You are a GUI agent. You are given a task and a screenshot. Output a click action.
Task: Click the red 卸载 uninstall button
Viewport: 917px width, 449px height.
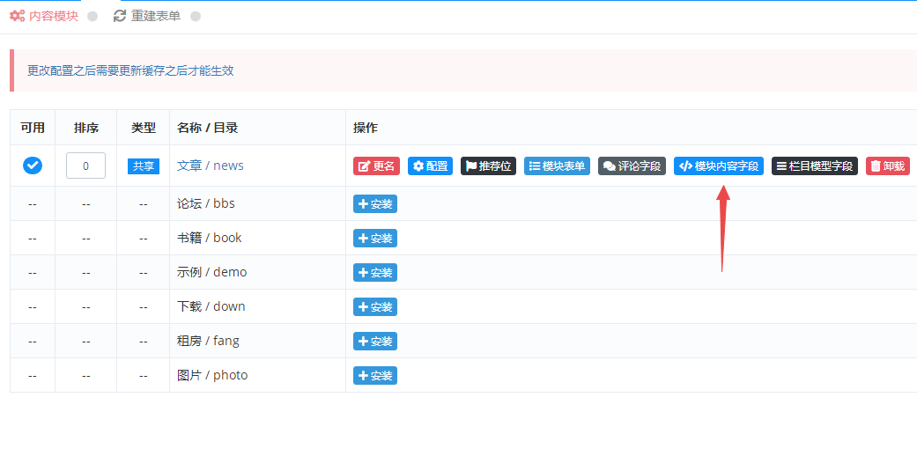click(887, 166)
